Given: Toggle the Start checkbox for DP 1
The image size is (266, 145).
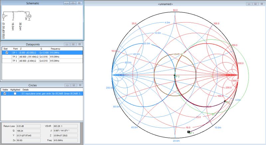Looking at the screenshot, I should coord(7,53).
